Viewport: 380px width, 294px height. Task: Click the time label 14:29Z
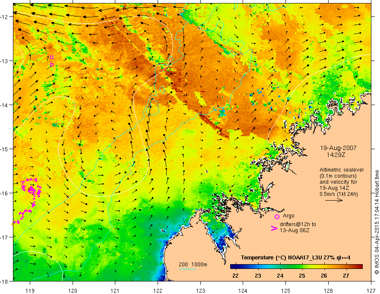pyautogui.click(x=336, y=155)
